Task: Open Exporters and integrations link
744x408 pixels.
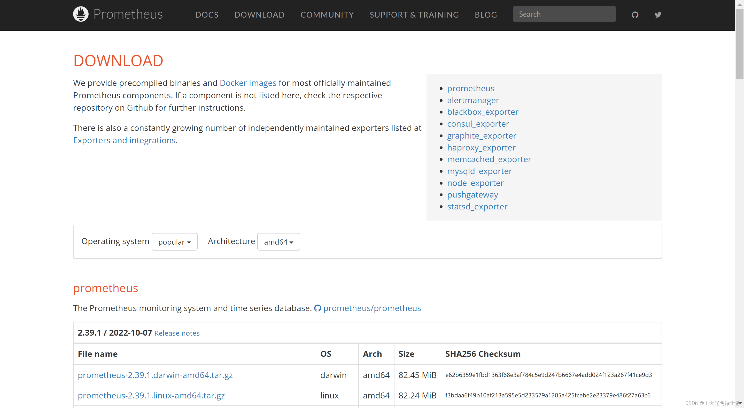Action: coord(124,140)
